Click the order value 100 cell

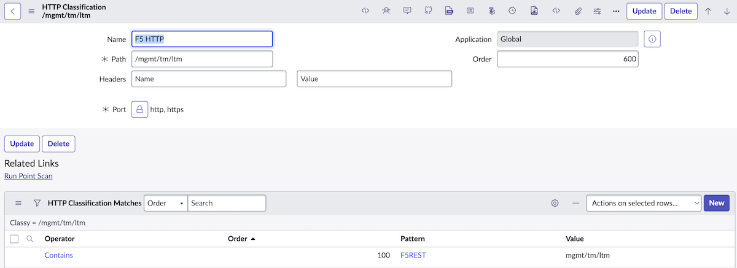tap(383, 255)
